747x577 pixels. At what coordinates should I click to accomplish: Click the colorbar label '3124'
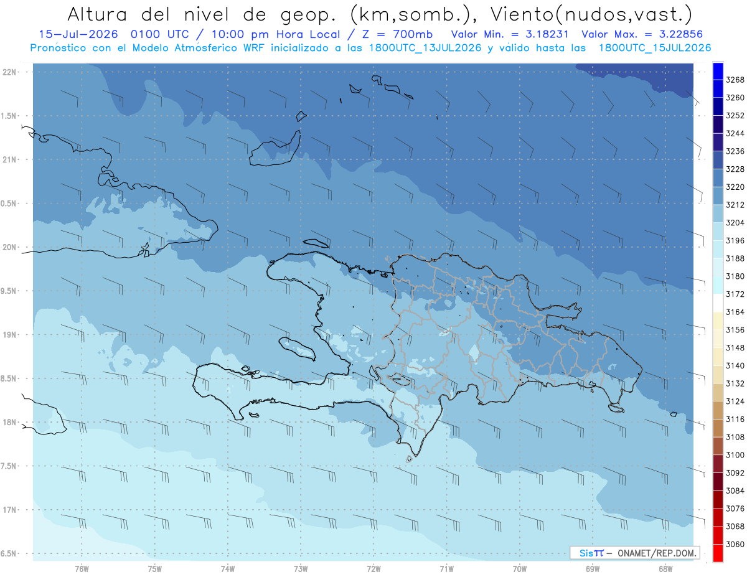tap(735, 401)
